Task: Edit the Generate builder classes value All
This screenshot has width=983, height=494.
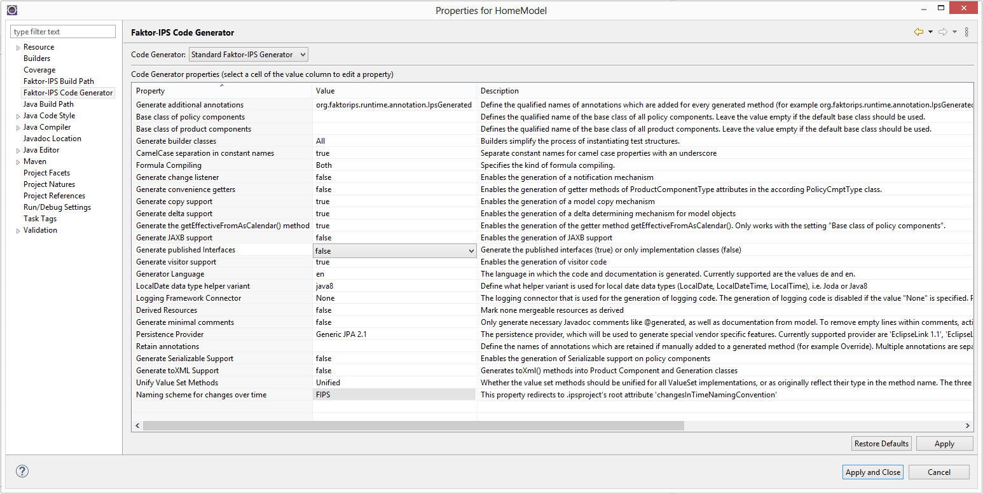Action: pyautogui.click(x=394, y=141)
